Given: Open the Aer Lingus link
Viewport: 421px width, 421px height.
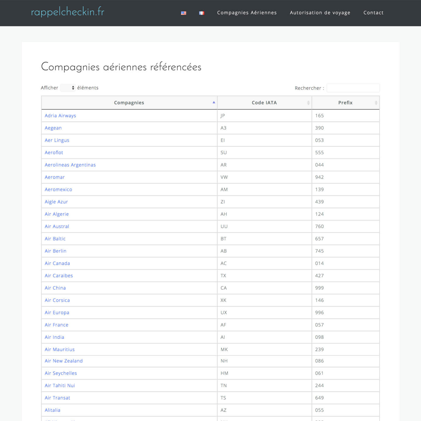Looking at the screenshot, I should 57,140.
